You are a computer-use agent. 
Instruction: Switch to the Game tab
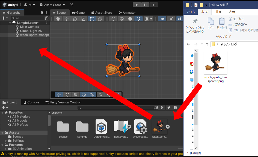tap(78, 13)
